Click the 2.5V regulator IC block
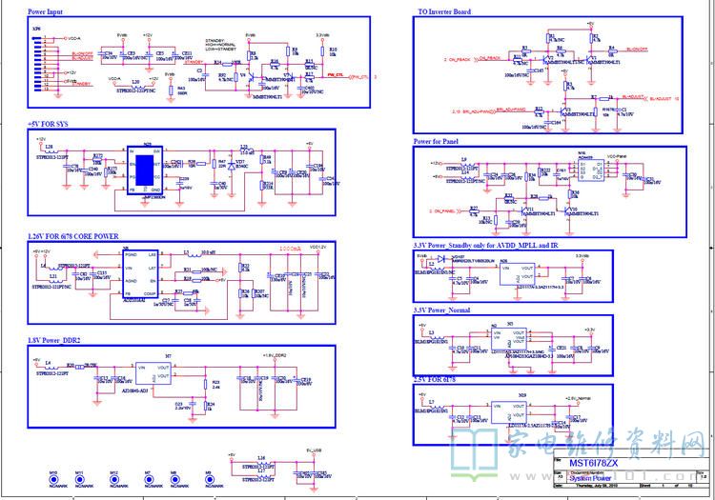Viewport: 715px width, 500px height. click(507, 412)
